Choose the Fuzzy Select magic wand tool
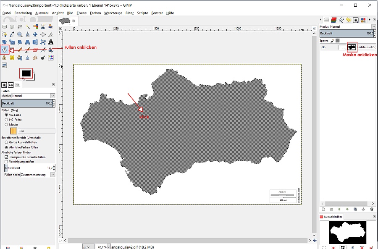 coord(27,26)
